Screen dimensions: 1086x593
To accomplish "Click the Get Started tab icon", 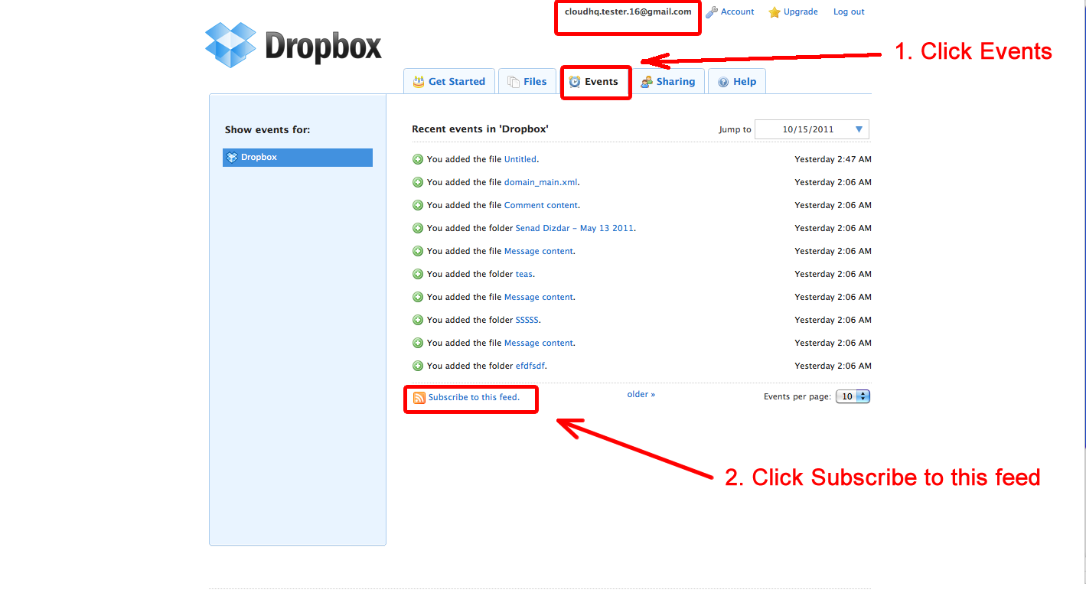I will (x=419, y=82).
